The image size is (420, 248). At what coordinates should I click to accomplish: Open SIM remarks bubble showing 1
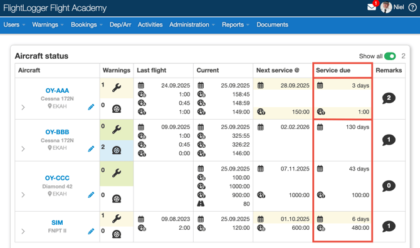389,227
